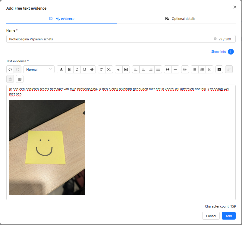Open the font color picker
This screenshot has width=242, height=225.
[x=61, y=69]
